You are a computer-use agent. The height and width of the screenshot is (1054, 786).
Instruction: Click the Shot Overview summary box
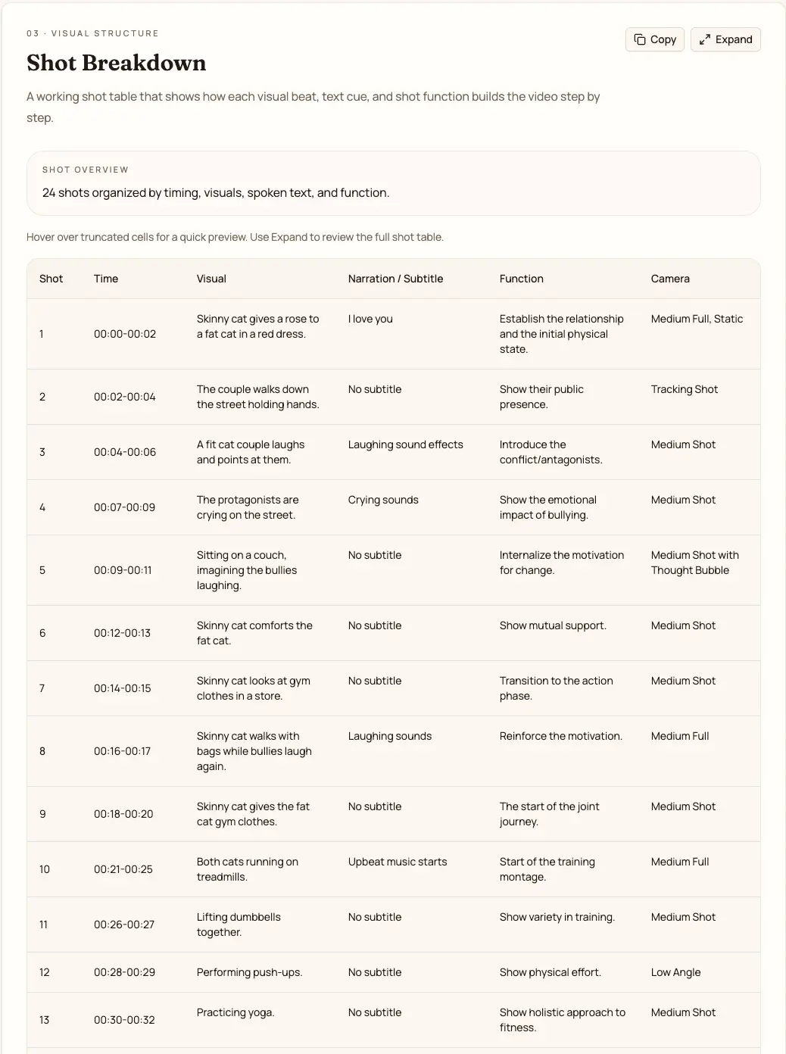point(393,183)
